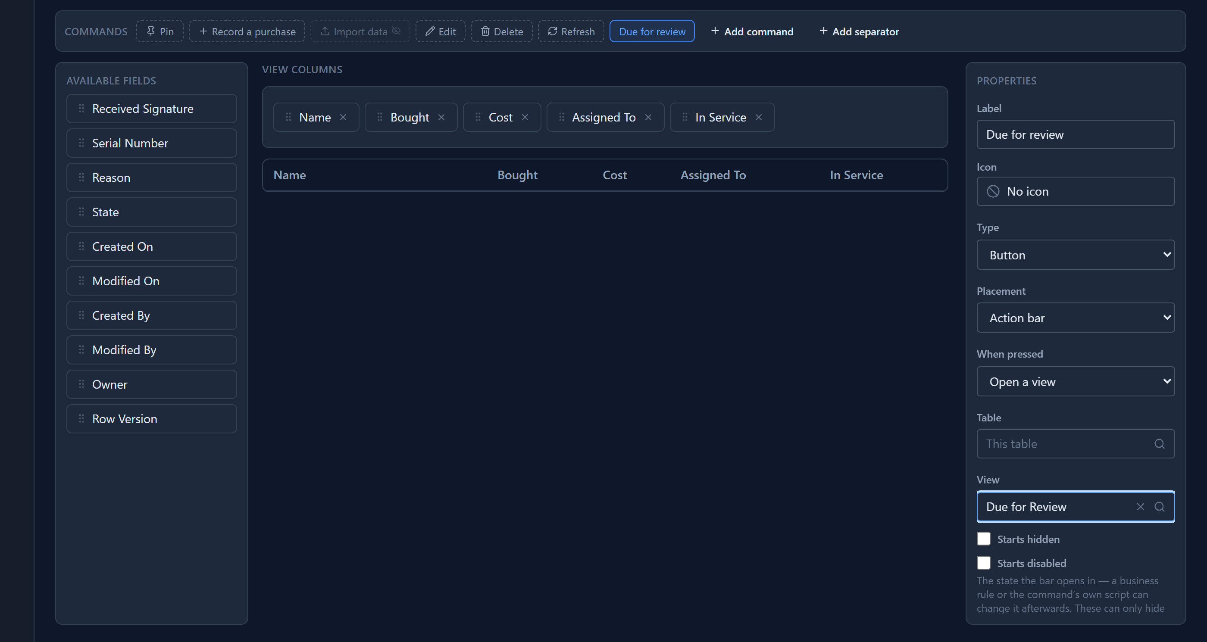Image resolution: width=1207 pixels, height=642 pixels.
Task: Select the Due for review command
Action: click(x=652, y=31)
